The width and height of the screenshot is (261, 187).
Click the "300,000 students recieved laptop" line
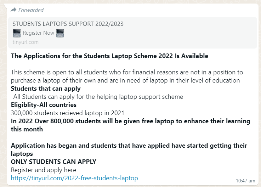(x=67, y=113)
